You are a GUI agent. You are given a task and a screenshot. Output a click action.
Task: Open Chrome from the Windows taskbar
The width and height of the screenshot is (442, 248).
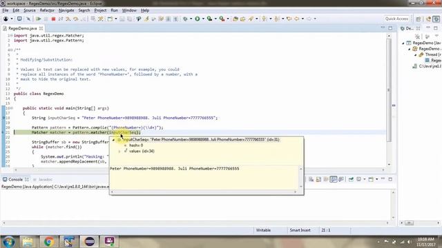(x=49, y=242)
